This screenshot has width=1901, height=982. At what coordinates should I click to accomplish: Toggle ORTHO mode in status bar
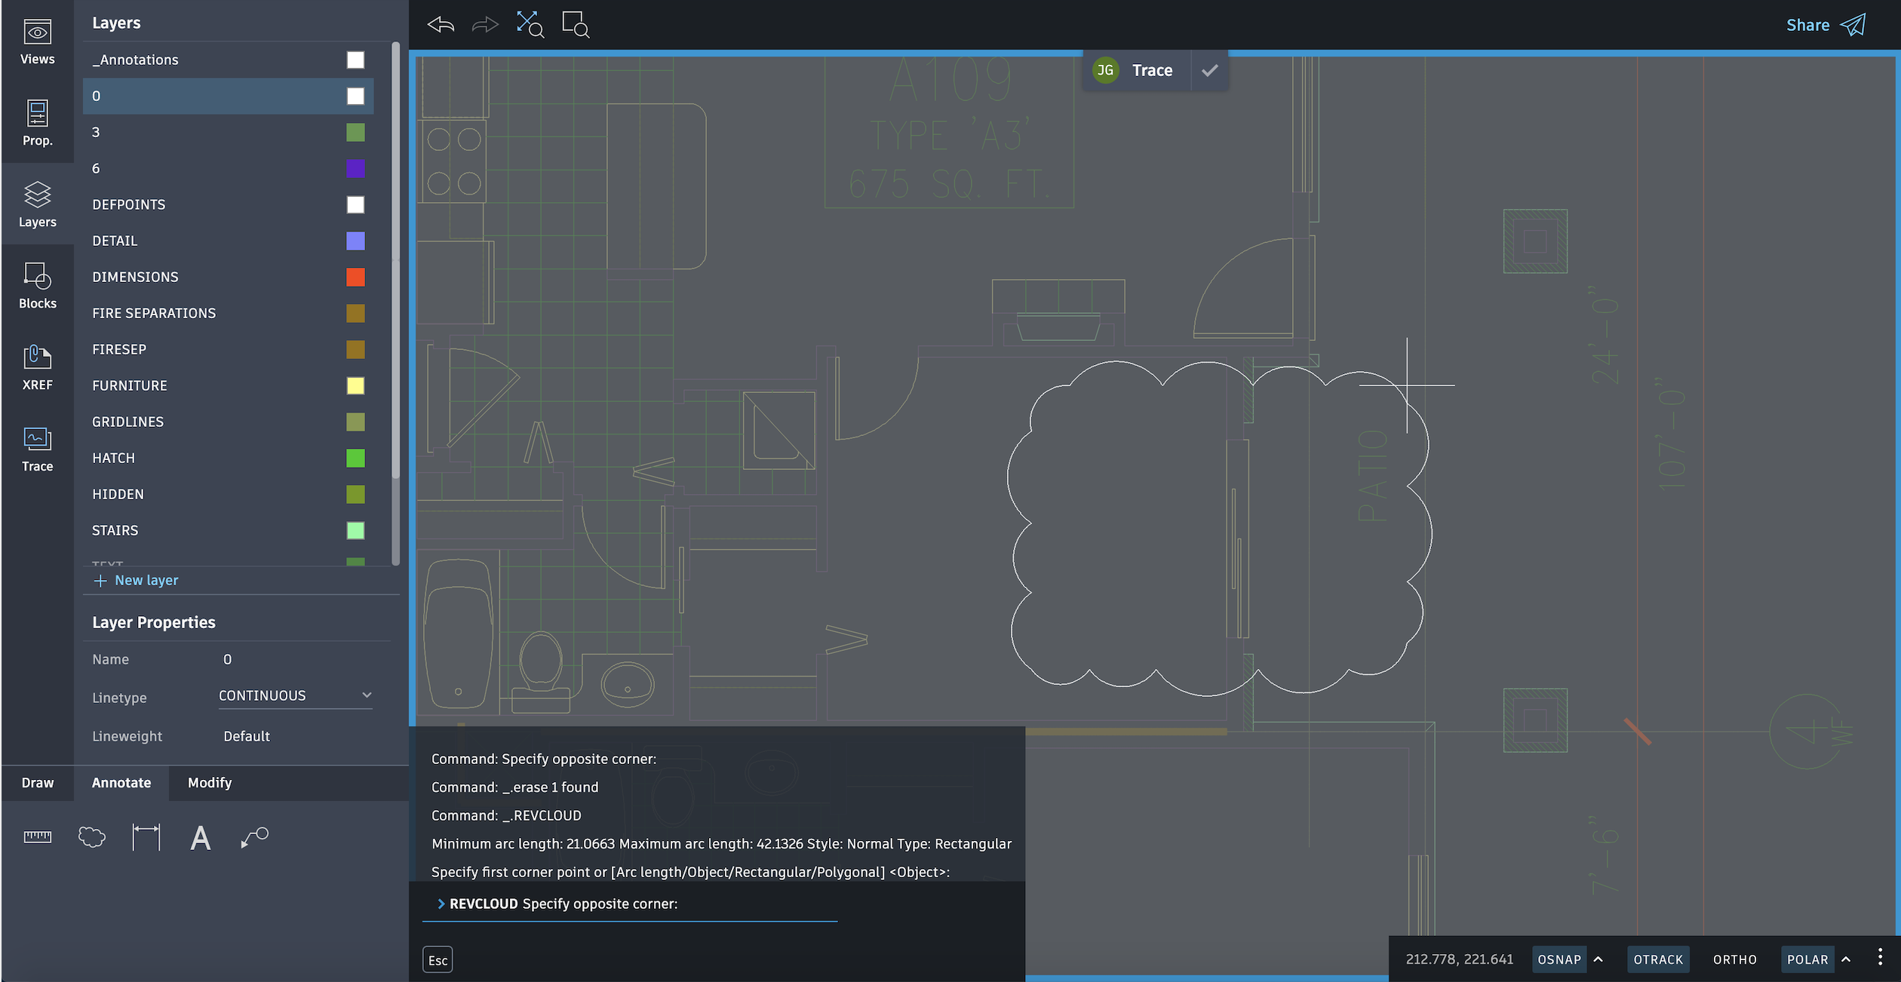[1734, 958]
